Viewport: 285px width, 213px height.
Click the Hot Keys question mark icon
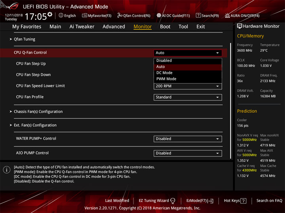pyautogui.click(x=243, y=201)
